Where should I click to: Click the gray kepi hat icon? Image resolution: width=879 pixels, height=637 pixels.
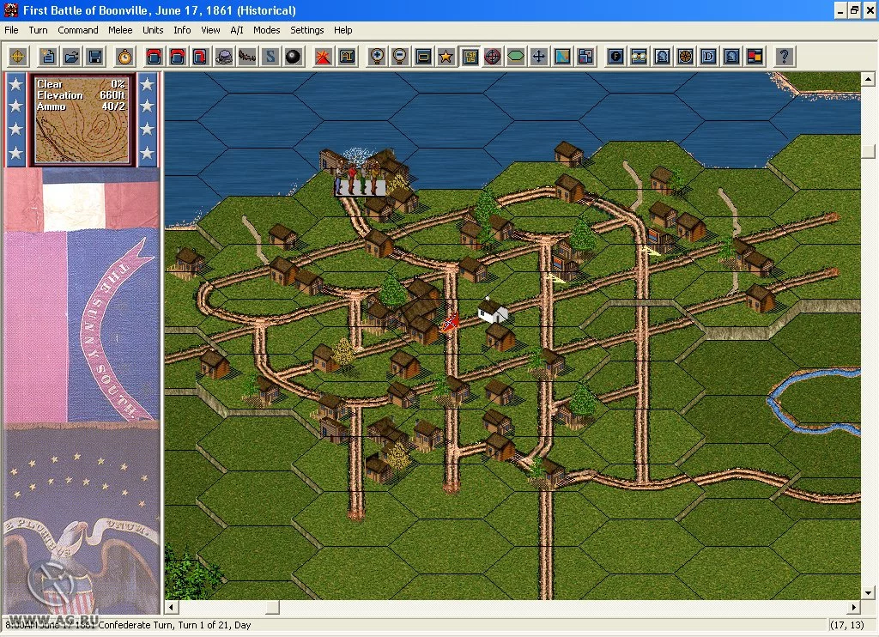(224, 57)
